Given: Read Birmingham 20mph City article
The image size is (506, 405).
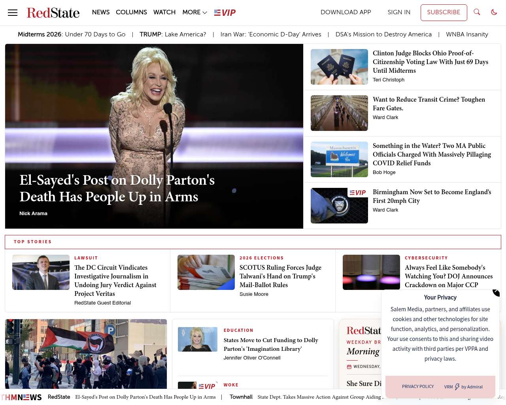Looking at the screenshot, I should pyautogui.click(x=432, y=196).
